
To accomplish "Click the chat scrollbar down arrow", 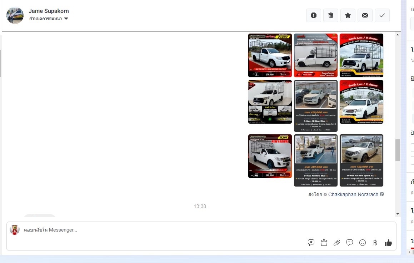I will tap(398, 214).
